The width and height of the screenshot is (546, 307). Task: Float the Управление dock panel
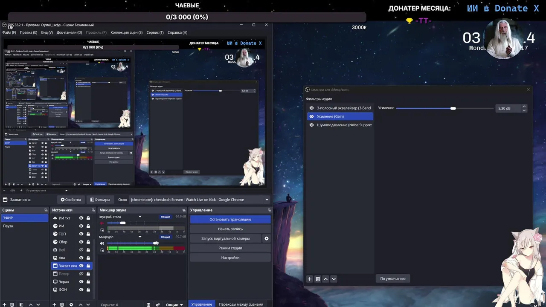269,210
